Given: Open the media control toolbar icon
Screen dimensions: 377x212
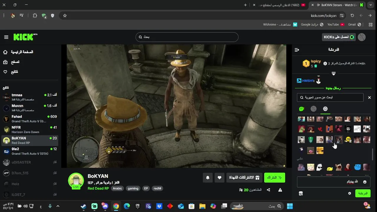Looking at the screenshot, I should (x=22, y=16).
